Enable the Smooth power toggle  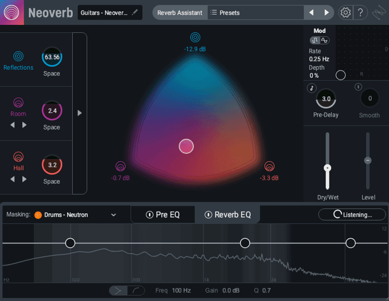358,87
